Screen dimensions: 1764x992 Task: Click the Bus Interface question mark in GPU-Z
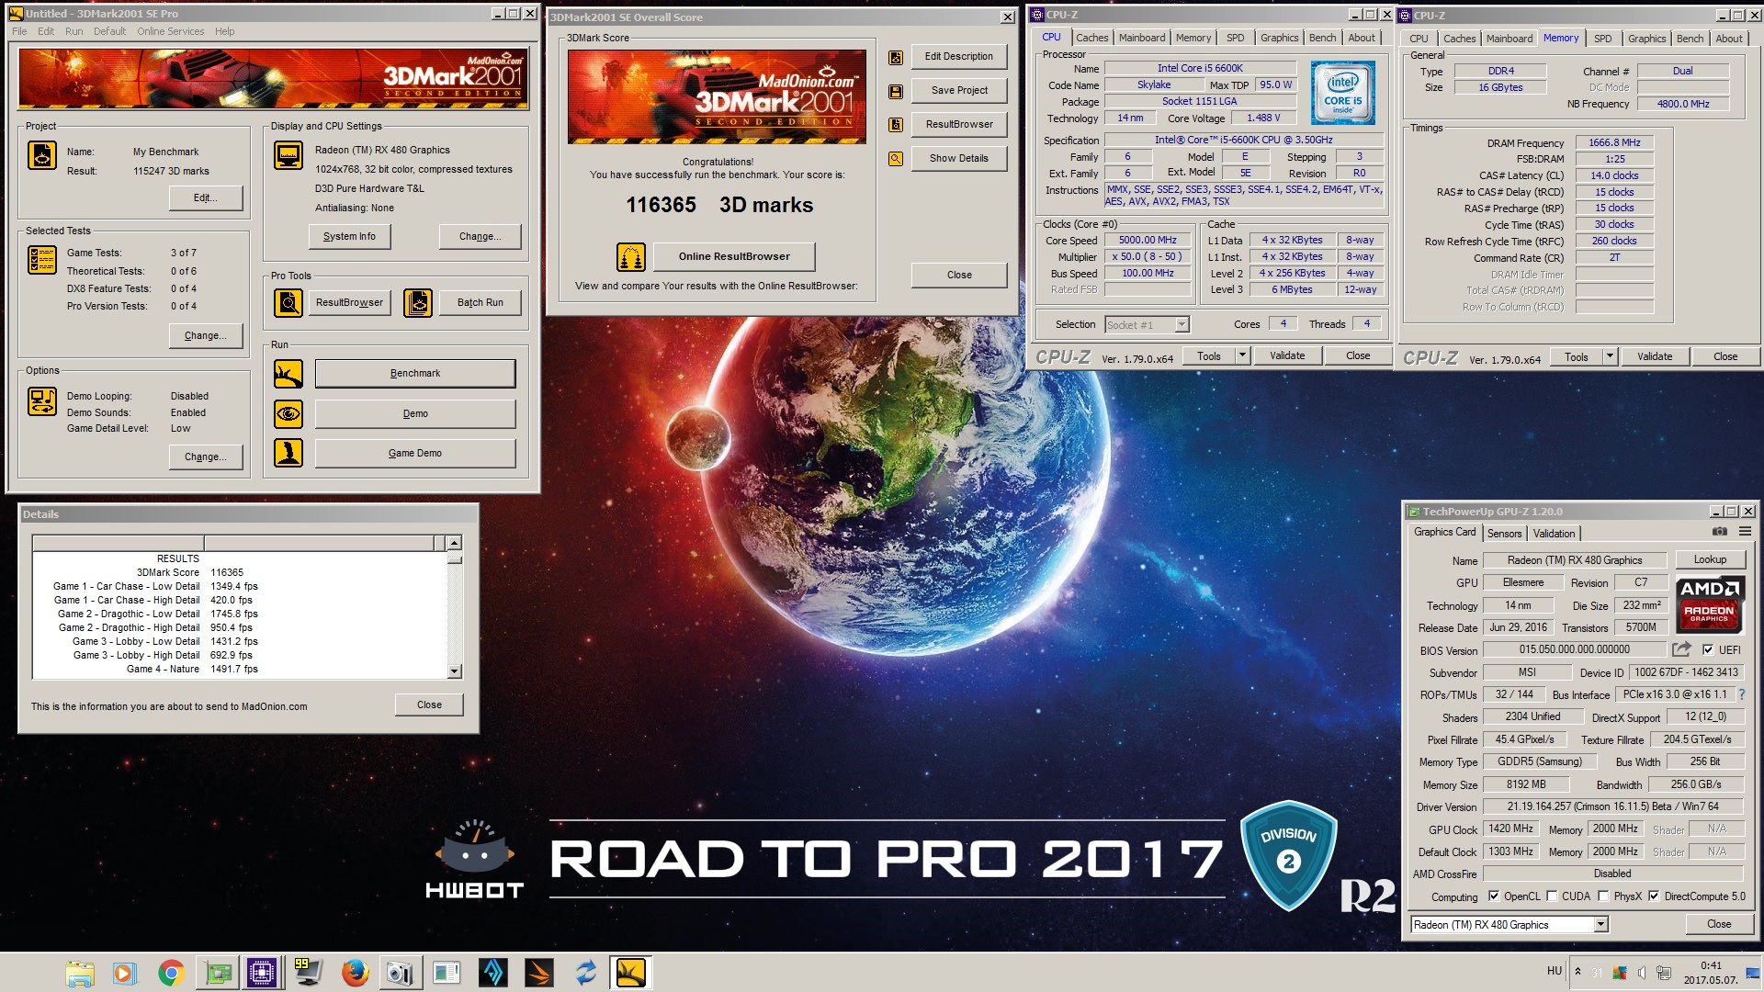coord(1741,694)
